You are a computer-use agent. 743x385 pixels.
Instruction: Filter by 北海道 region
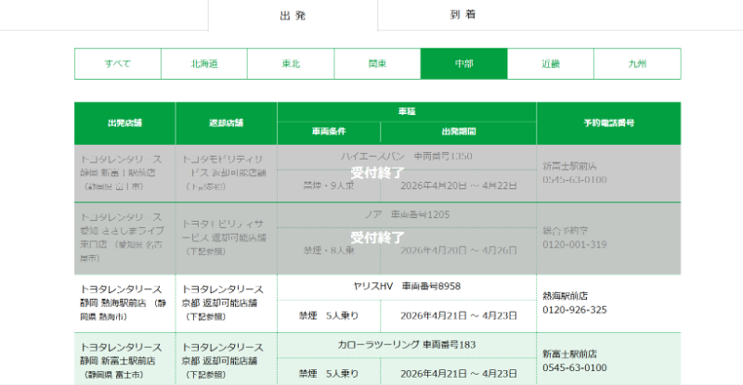click(x=204, y=64)
